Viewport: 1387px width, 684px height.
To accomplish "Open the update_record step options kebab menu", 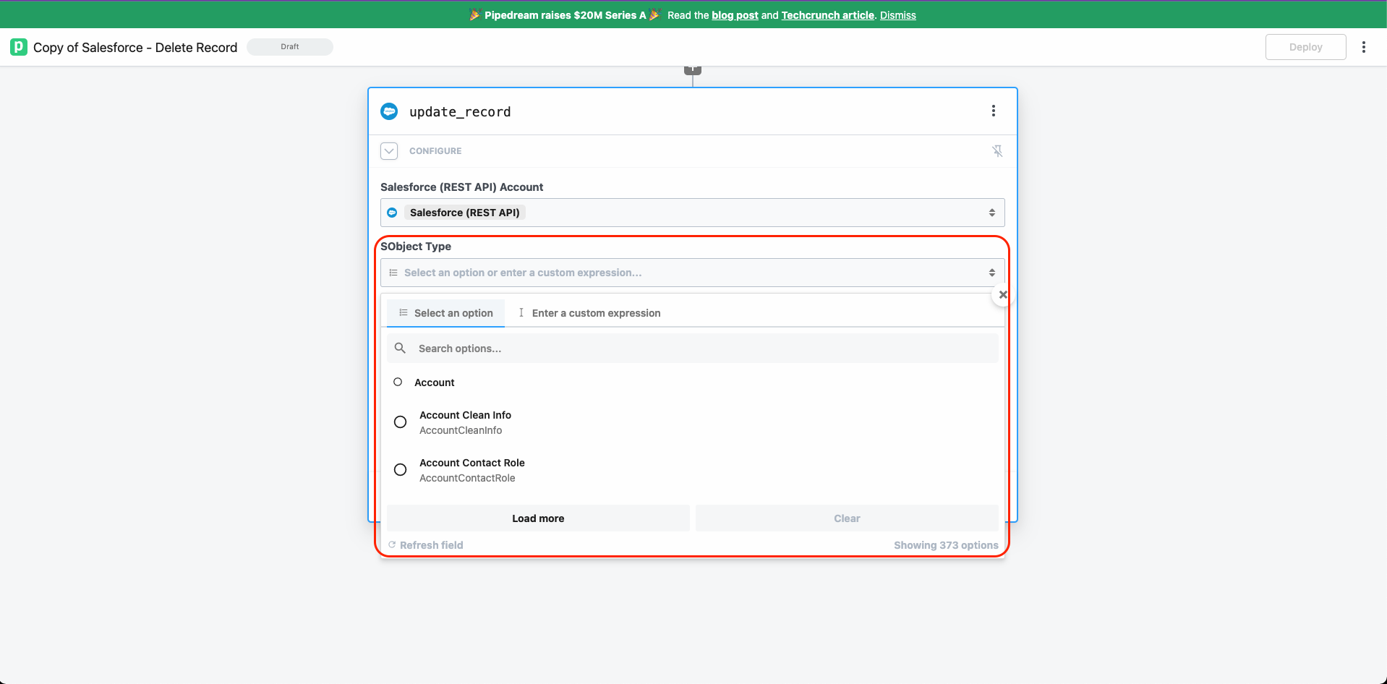I will pyautogui.click(x=994, y=111).
